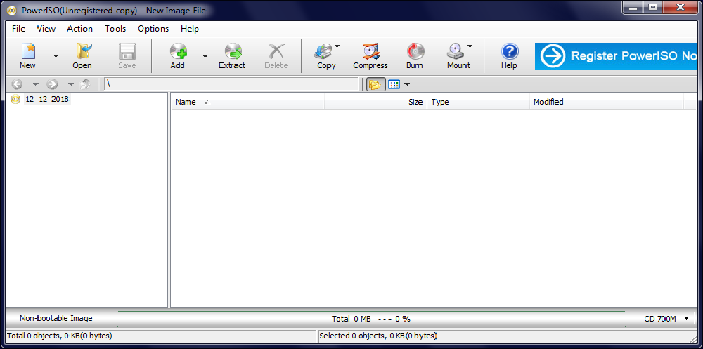
Task: Click the disc icon beside 12_12_2018
Action: click(15, 99)
